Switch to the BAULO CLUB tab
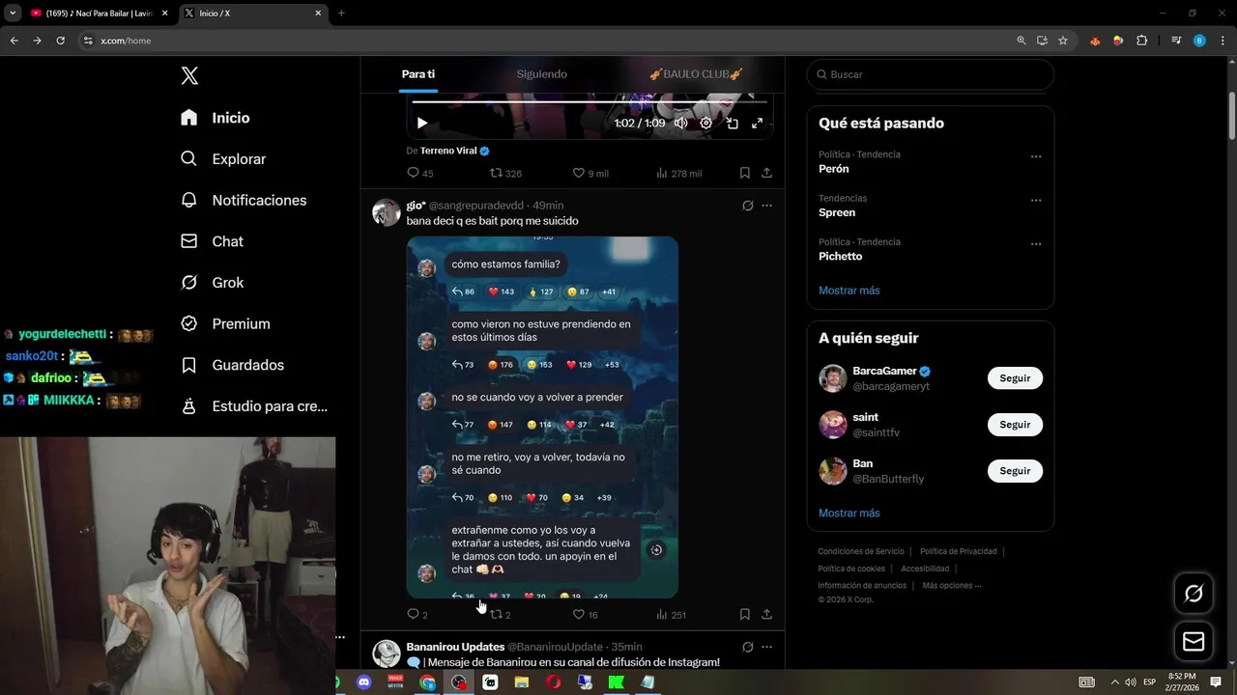This screenshot has width=1237, height=695. tap(696, 74)
